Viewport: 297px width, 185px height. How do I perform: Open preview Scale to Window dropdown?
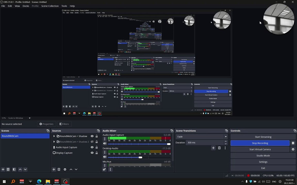[x=30, y=118]
